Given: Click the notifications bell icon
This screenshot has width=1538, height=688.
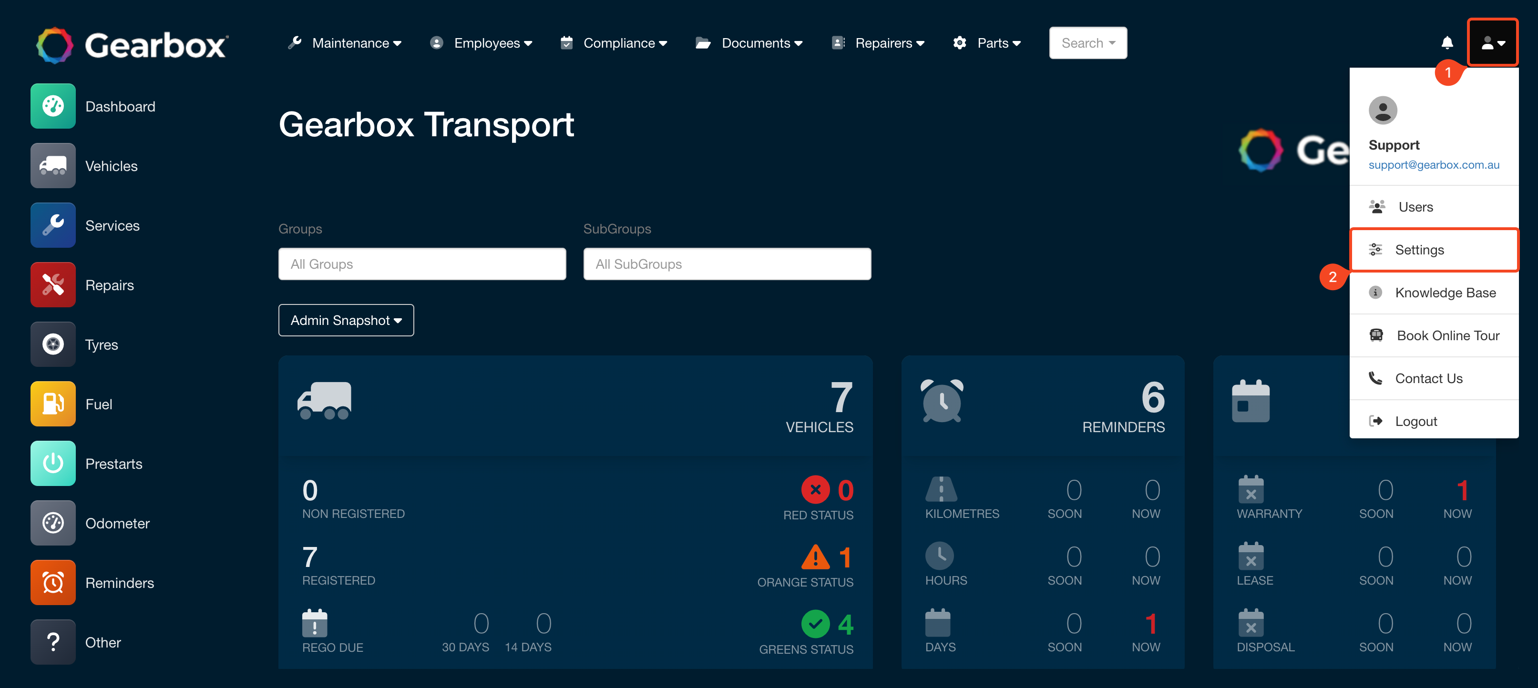Looking at the screenshot, I should [x=1446, y=43].
